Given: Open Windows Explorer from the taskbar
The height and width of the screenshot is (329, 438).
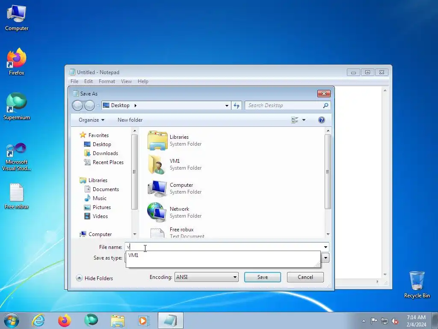Looking at the screenshot, I should click(x=118, y=320).
